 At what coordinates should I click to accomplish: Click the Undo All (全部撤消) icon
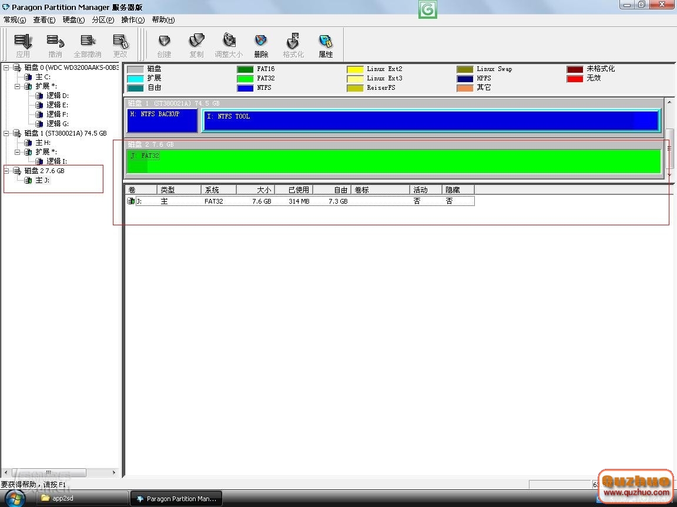(x=88, y=42)
